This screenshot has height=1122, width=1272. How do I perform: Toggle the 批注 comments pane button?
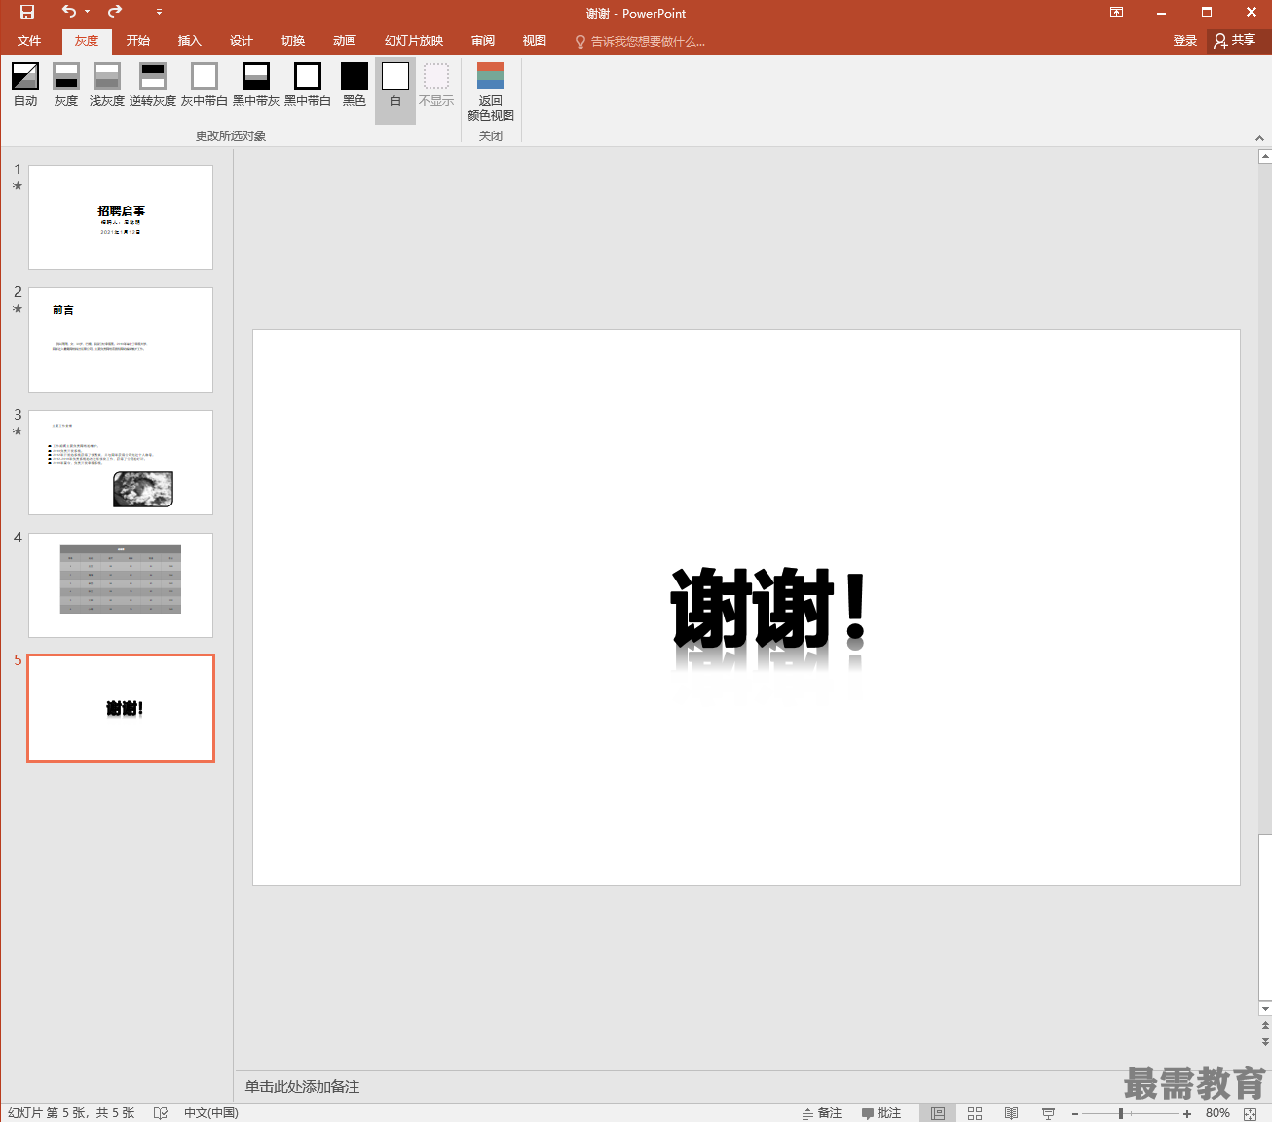coord(881,1113)
